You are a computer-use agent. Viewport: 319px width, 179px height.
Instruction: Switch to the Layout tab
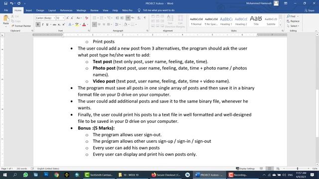[52, 10]
